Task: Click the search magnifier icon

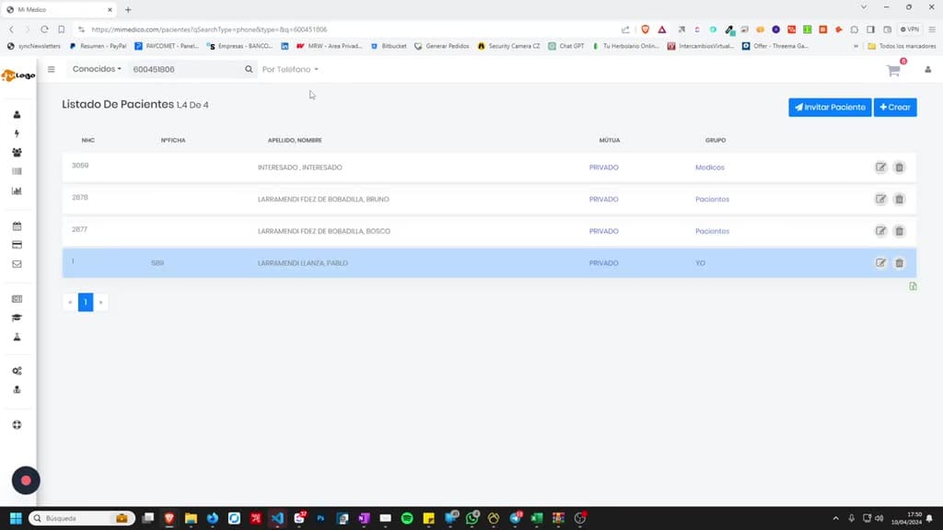Action: click(249, 69)
